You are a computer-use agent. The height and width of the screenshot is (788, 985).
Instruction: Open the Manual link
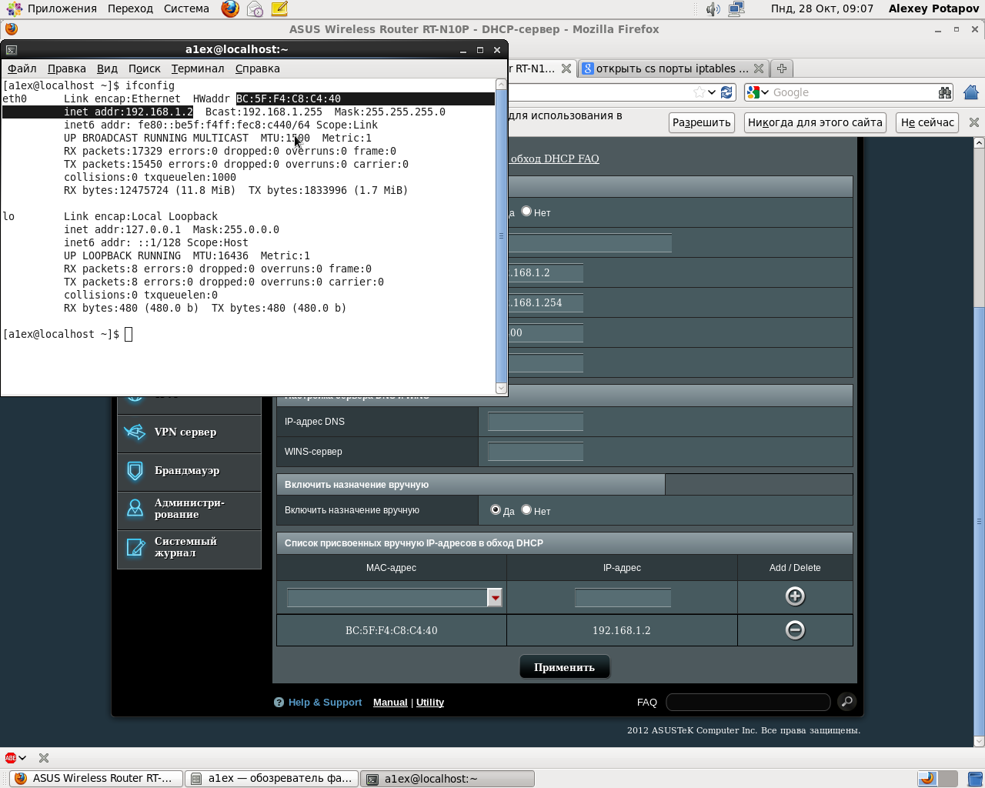click(x=390, y=702)
